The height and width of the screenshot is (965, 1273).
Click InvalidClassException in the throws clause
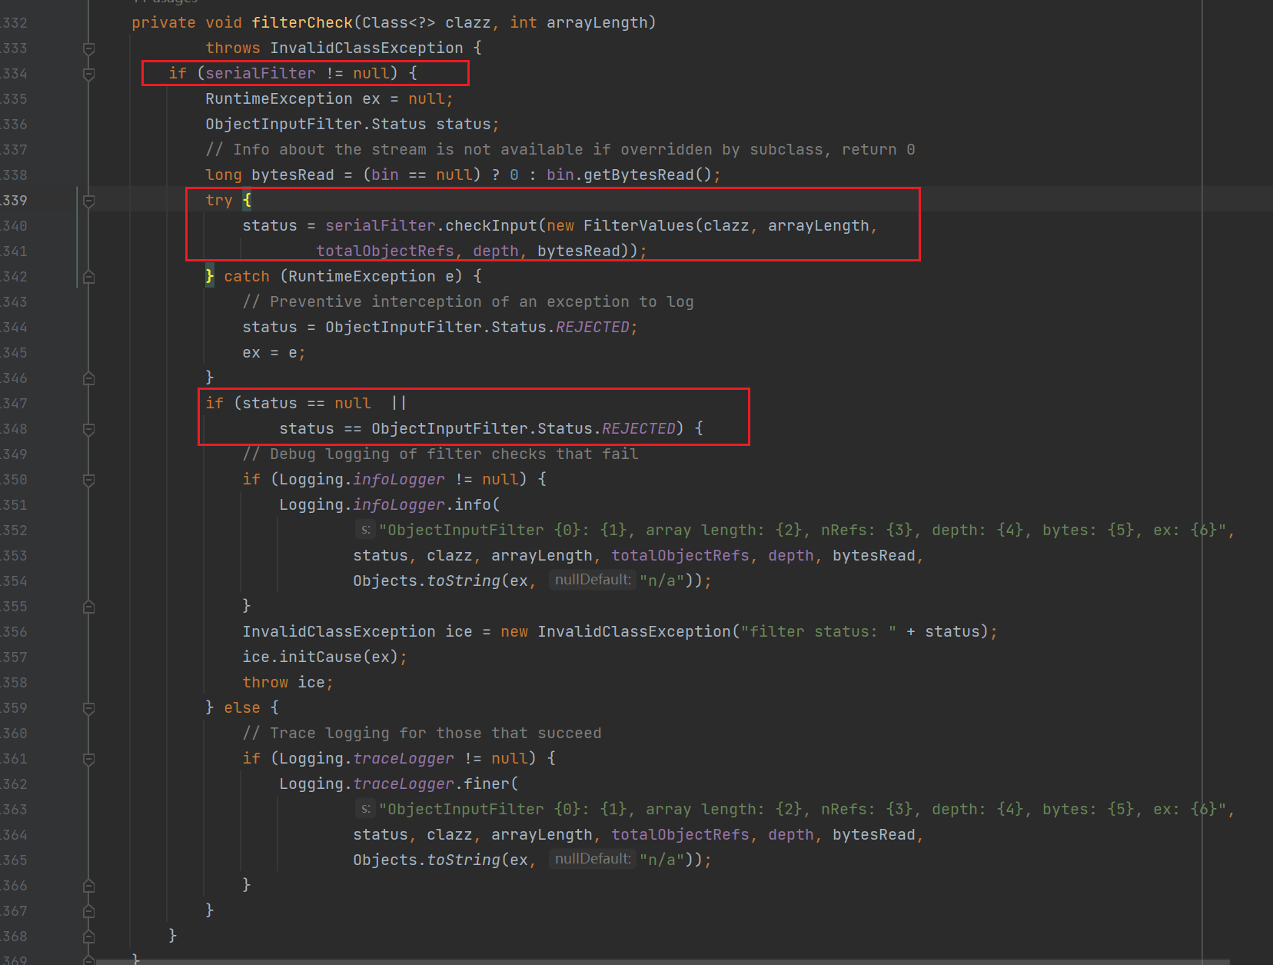[x=367, y=48]
